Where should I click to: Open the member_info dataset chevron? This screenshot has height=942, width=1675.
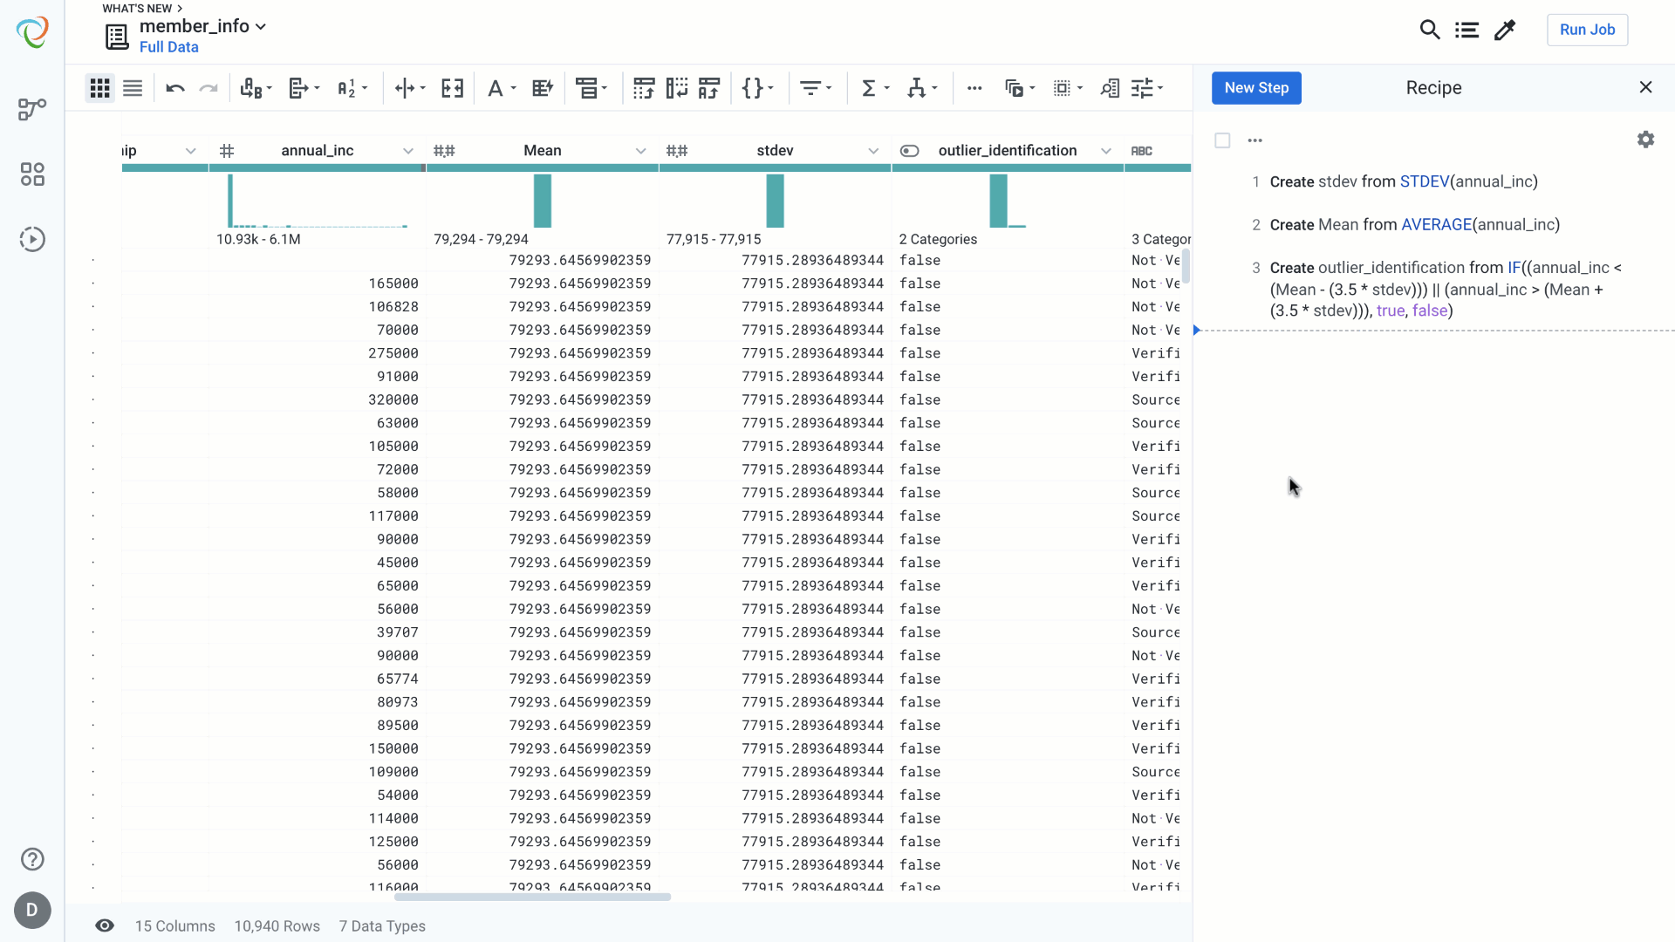point(261,26)
